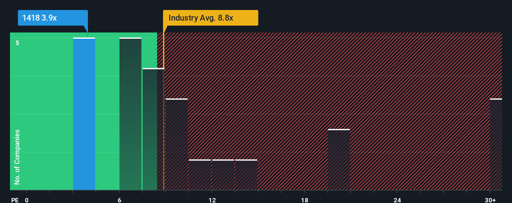The width and height of the screenshot is (512, 203).
Task: Click the short bar above axis label 12
Action: [x=223, y=175]
